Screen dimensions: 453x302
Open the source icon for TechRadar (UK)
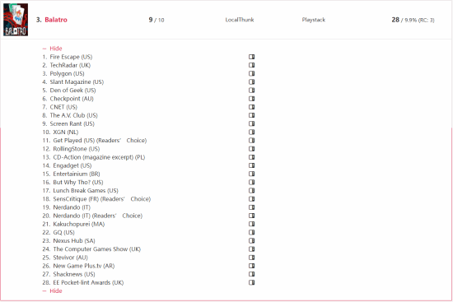(252, 65)
